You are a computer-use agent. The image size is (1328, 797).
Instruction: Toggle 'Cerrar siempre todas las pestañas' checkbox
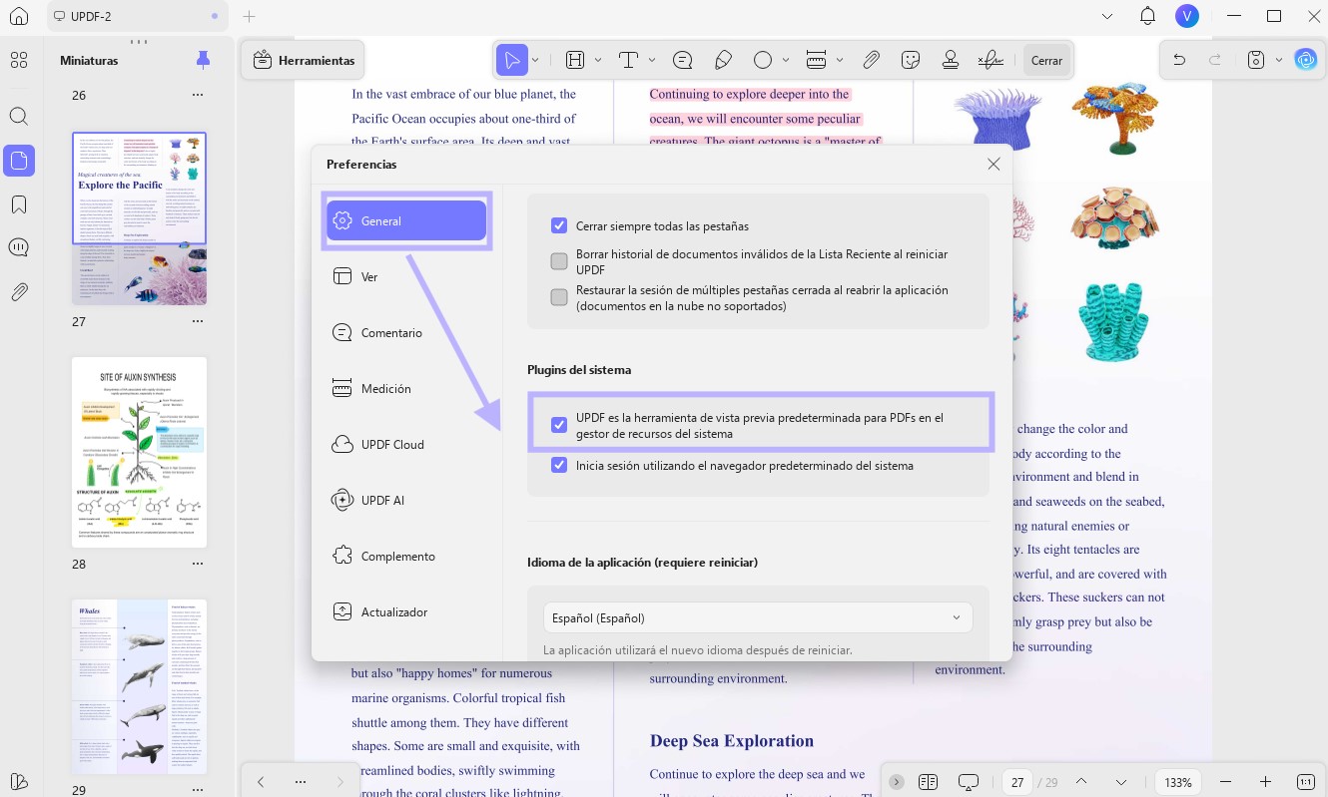[x=559, y=225]
